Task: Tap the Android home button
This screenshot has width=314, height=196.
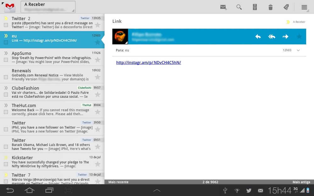Action: (x=30, y=190)
